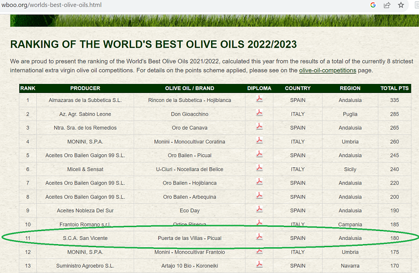Open the Oro Bailen Picual diploma PDF
The width and height of the screenshot is (419, 273).
pos(259,154)
